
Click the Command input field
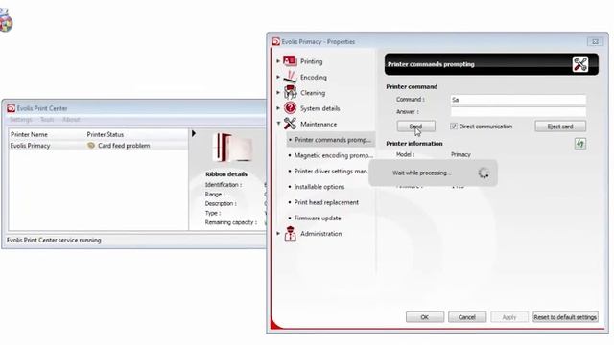tap(518, 100)
